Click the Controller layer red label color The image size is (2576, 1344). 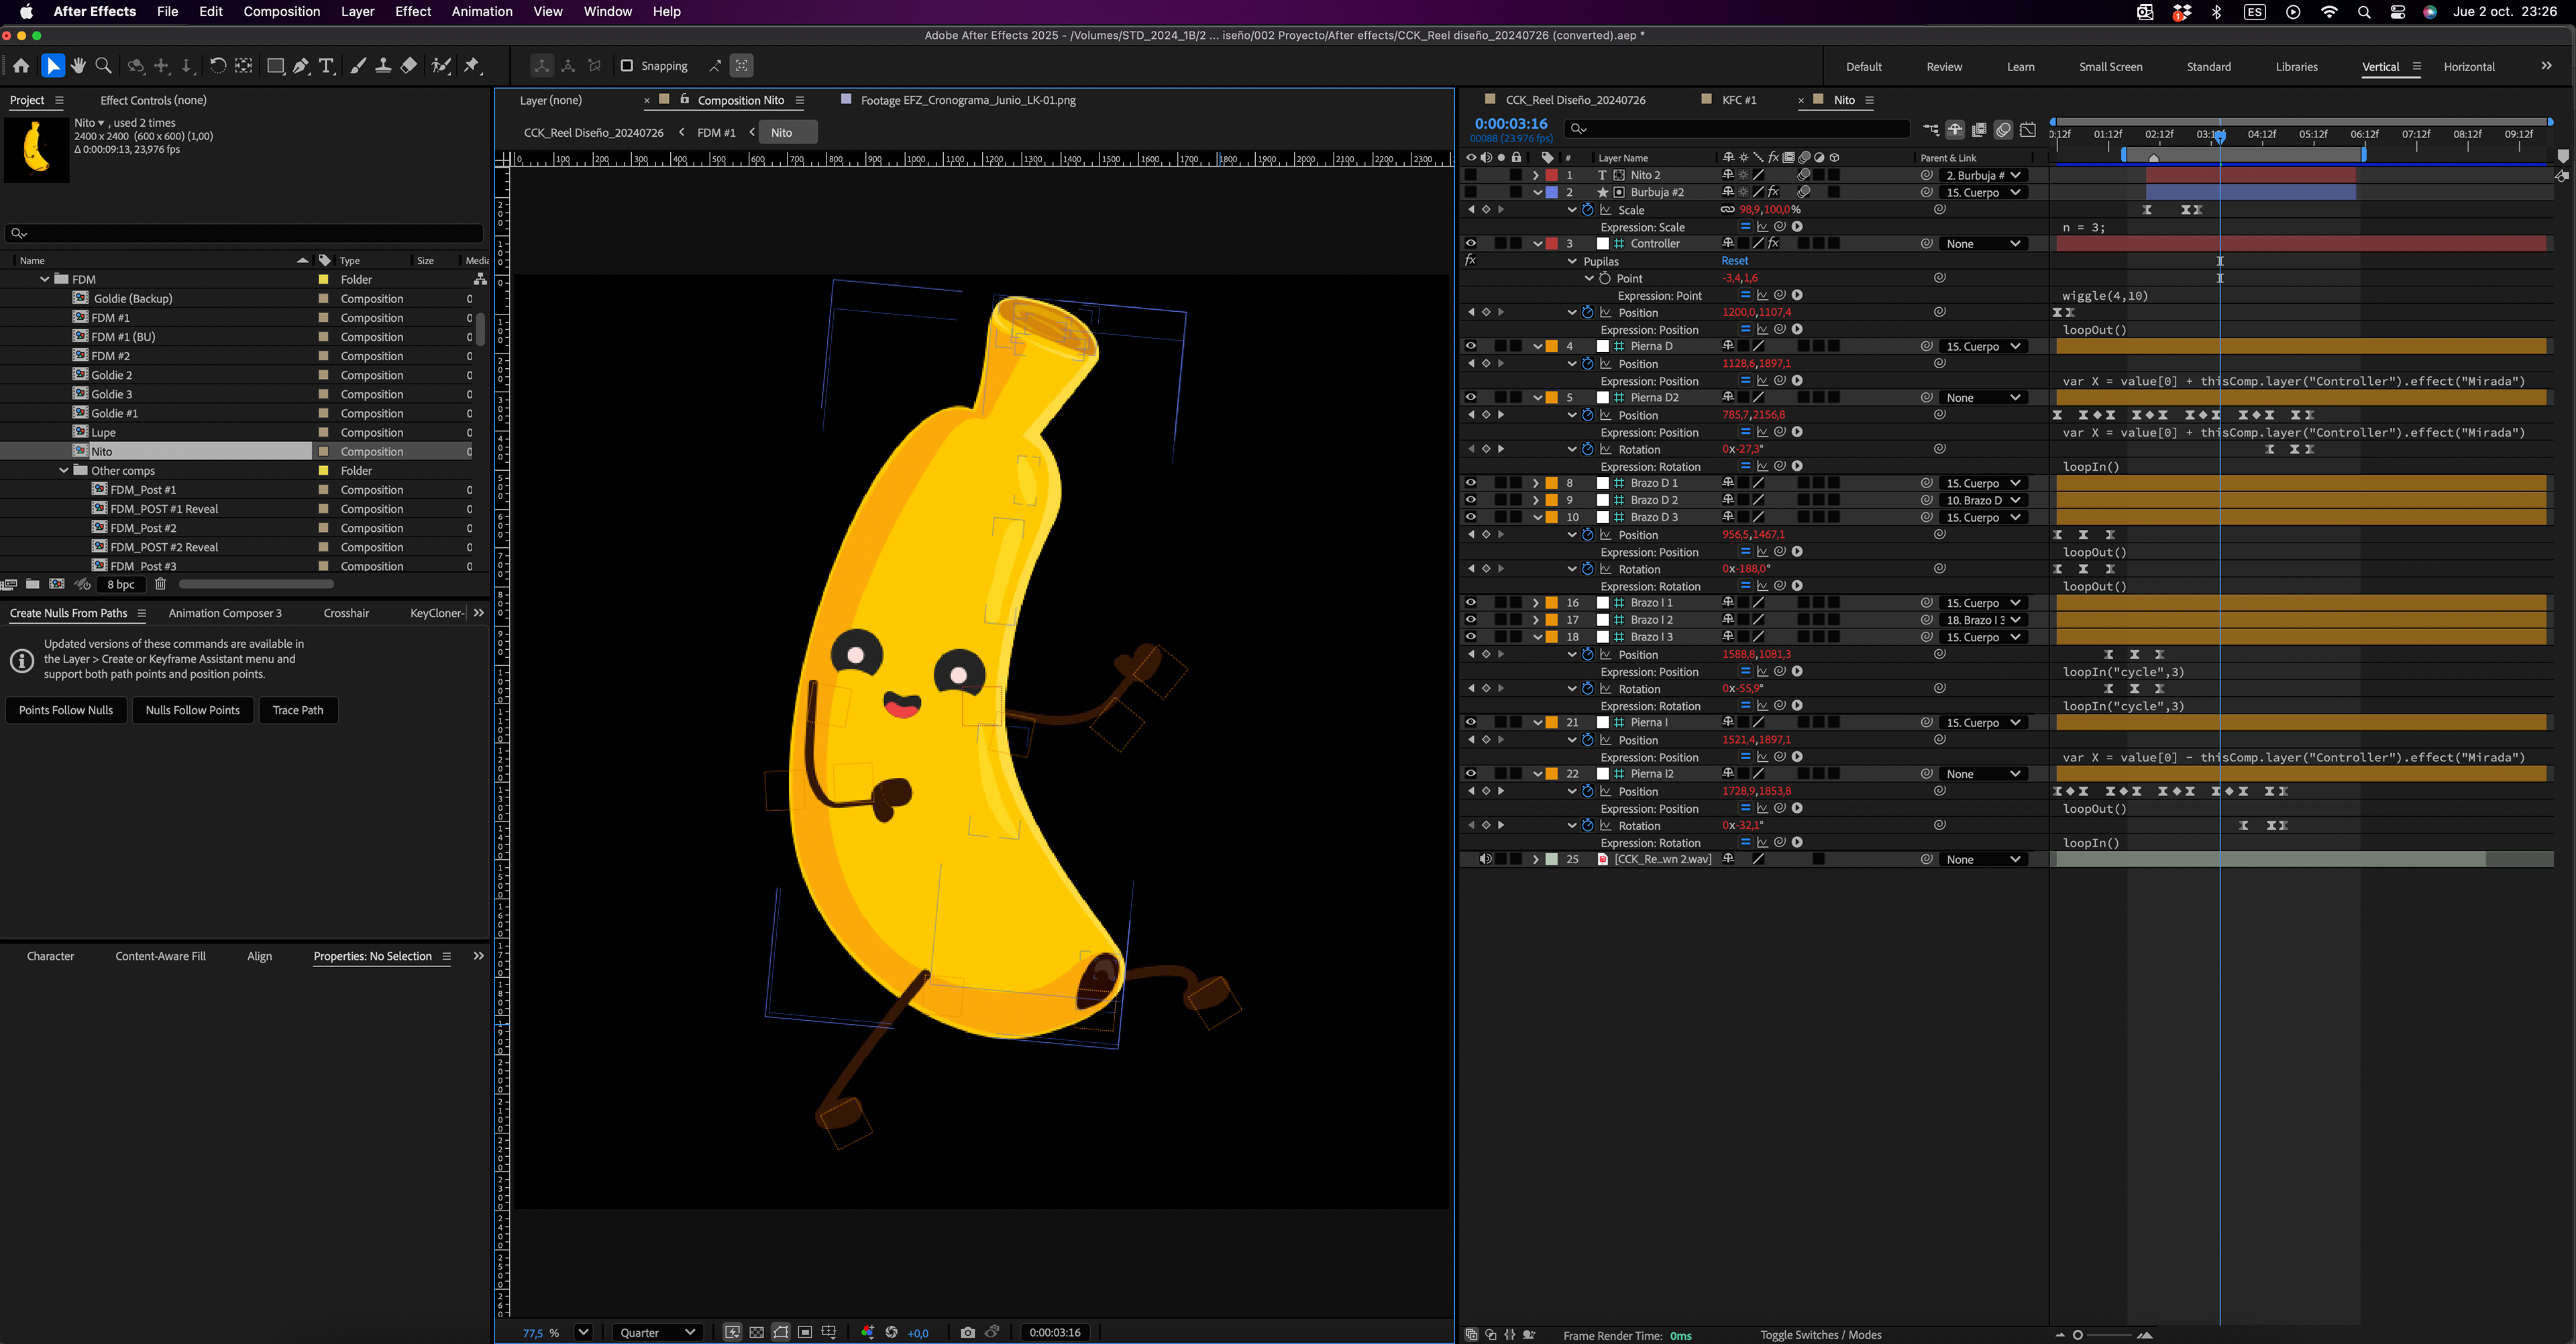tap(1552, 243)
